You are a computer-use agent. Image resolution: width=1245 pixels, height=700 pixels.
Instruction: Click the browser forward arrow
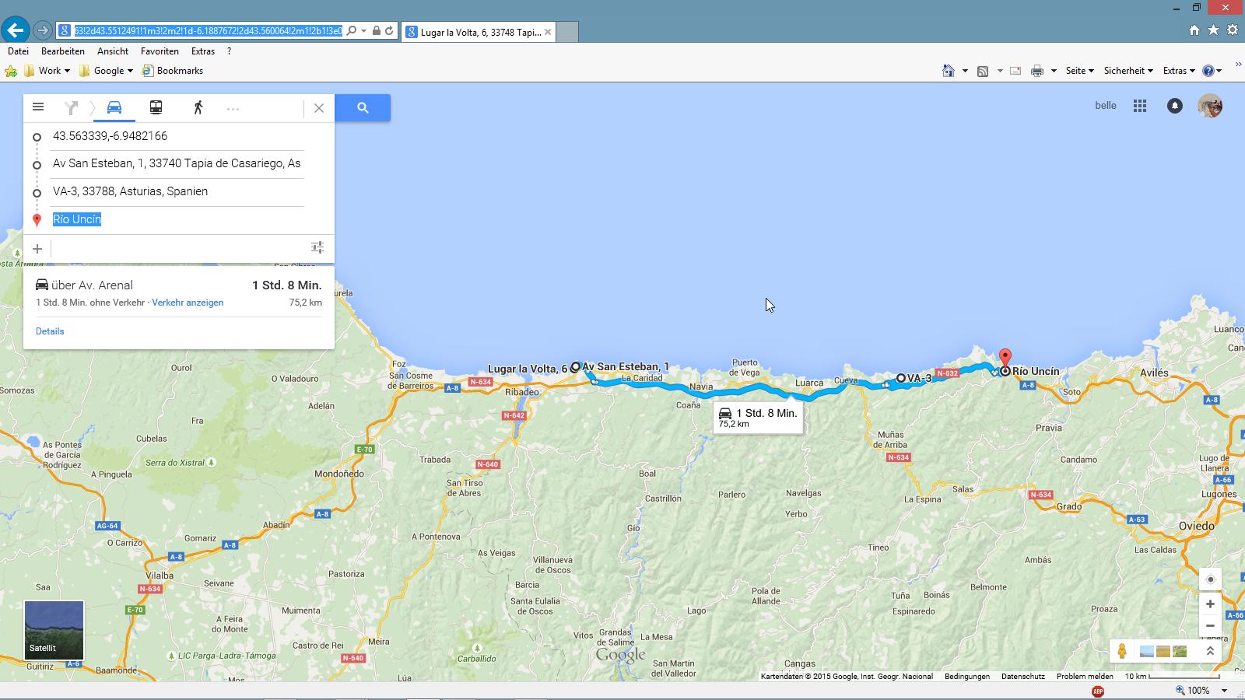pyautogui.click(x=43, y=31)
